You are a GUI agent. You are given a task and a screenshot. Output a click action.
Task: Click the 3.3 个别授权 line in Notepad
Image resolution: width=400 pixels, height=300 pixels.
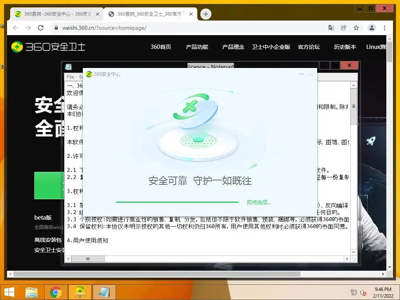tap(208, 219)
